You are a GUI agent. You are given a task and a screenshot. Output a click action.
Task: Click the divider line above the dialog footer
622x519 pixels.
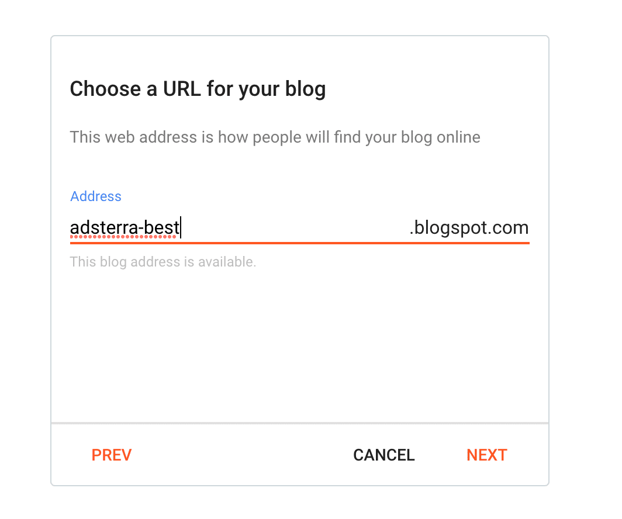[299, 423]
